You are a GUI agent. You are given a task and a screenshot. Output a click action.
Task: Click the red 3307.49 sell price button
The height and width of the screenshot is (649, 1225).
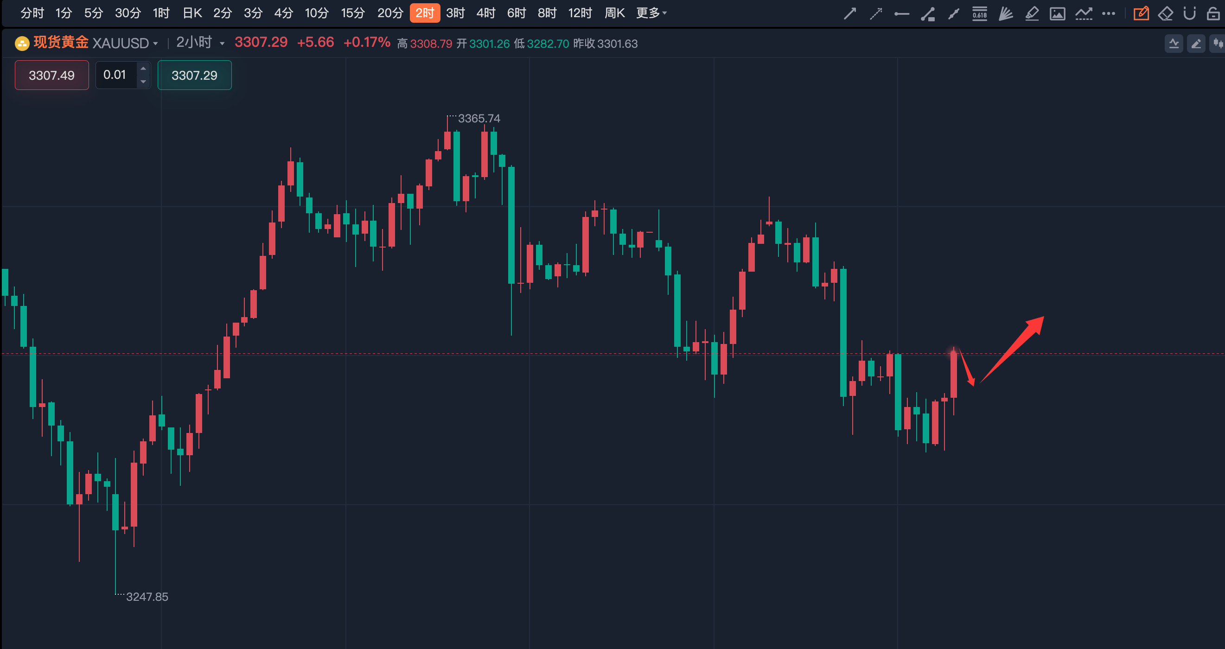[52, 75]
